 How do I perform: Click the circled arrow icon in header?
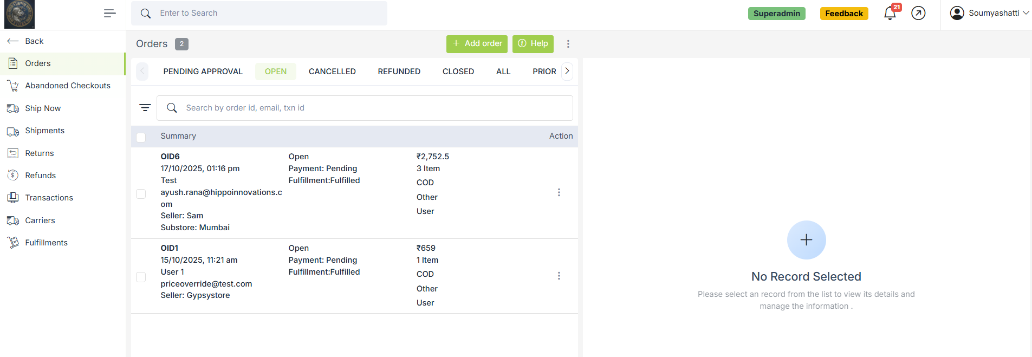pyautogui.click(x=918, y=13)
